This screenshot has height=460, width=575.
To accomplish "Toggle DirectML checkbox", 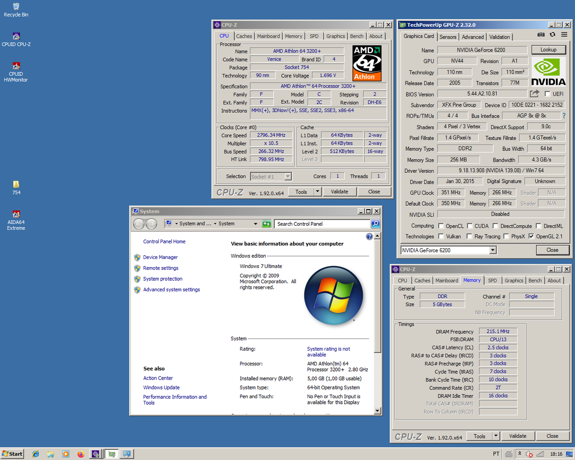I will [x=538, y=226].
